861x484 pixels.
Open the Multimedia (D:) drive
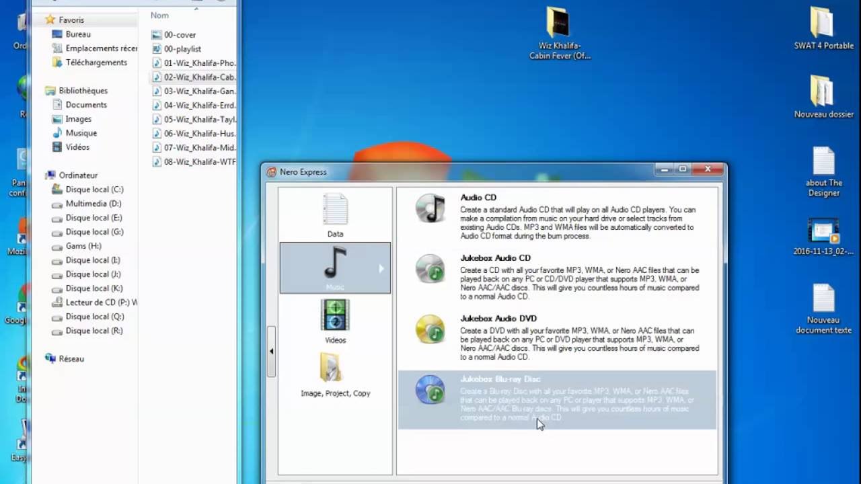click(x=87, y=204)
